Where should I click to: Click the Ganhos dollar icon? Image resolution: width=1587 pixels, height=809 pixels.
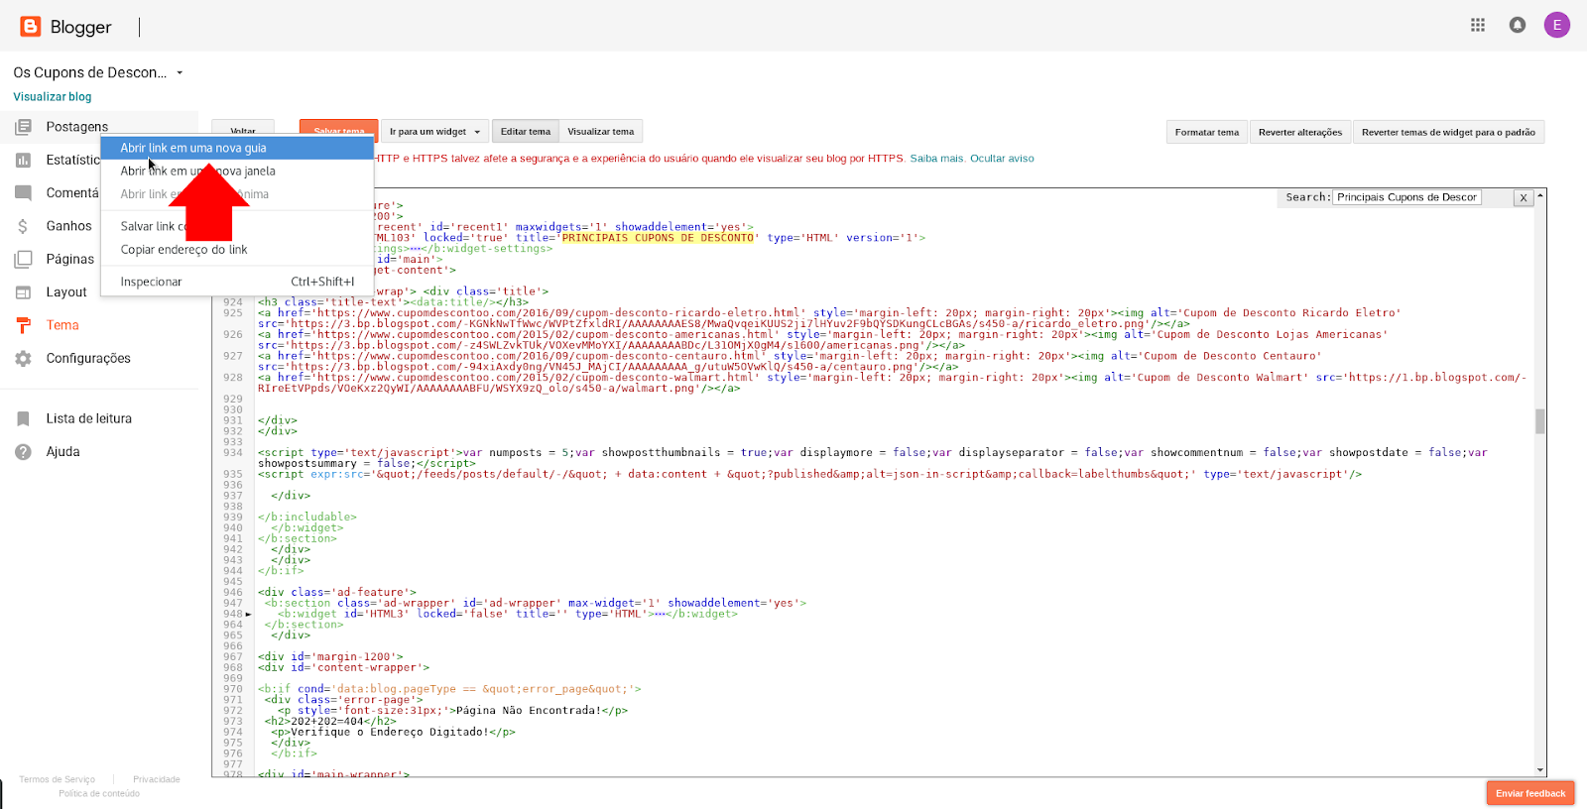point(23,226)
